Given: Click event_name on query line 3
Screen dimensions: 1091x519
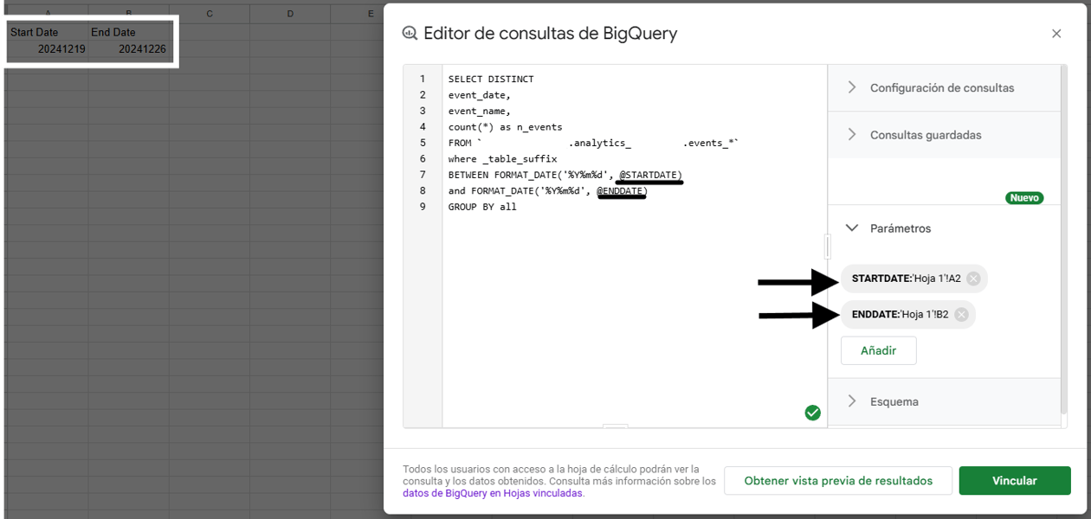Looking at the screenshot, I should [x=480, y=111].
